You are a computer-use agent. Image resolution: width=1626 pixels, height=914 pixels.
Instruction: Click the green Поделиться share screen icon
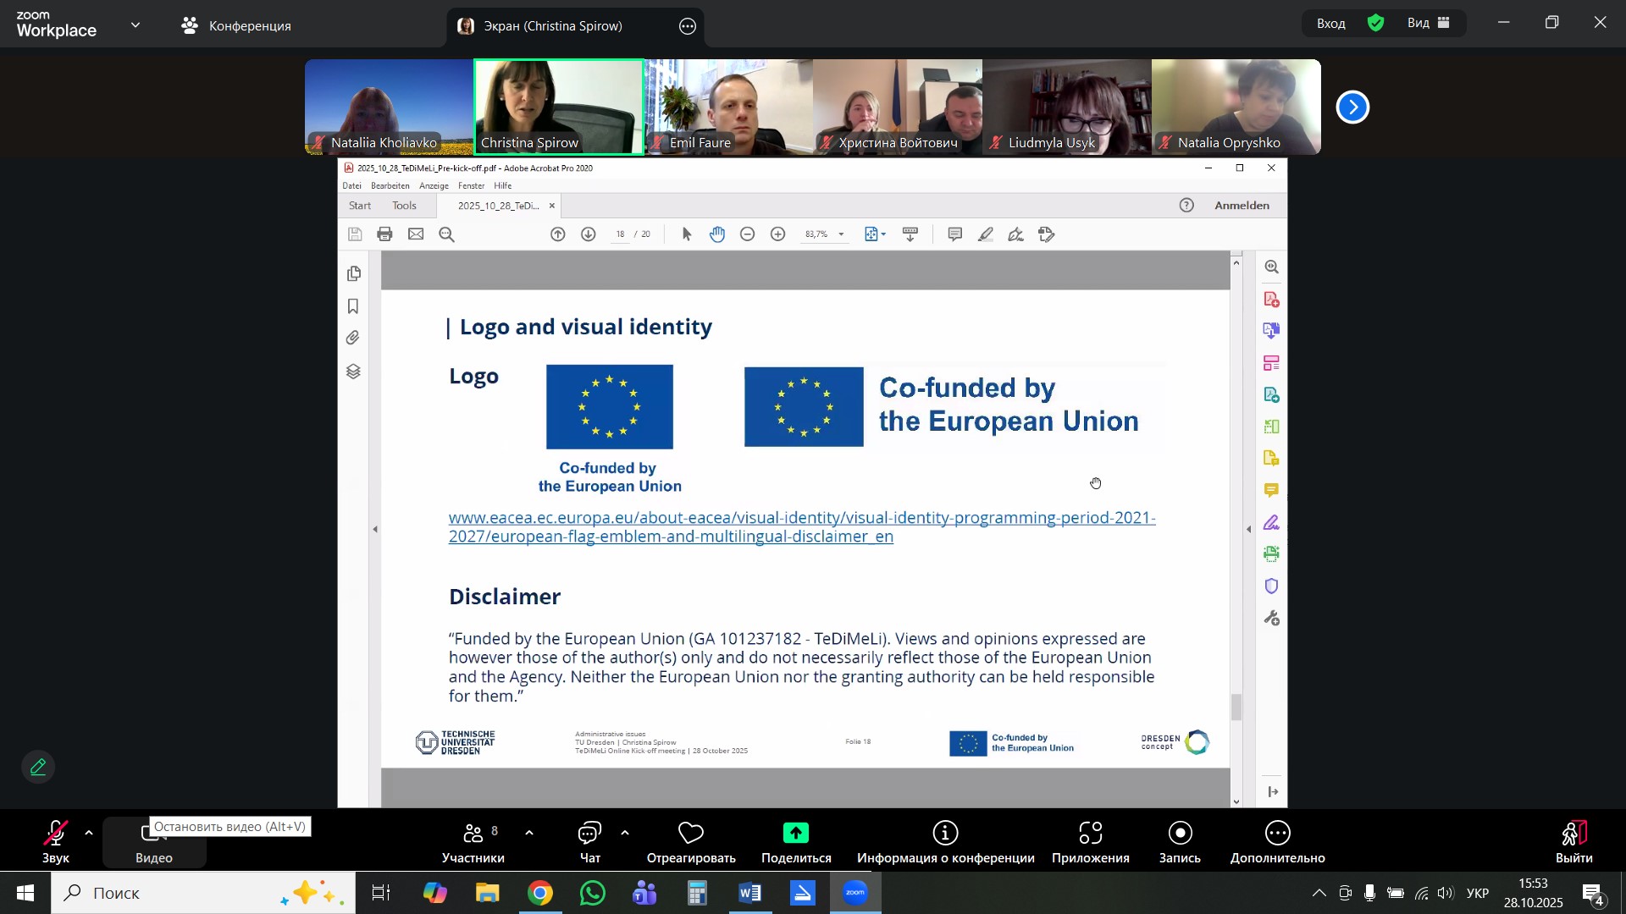pyautogui.click(x=795, y=834)
